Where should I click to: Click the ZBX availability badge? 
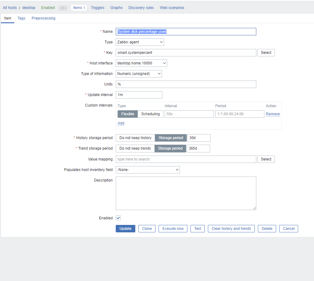pos(63,8)
